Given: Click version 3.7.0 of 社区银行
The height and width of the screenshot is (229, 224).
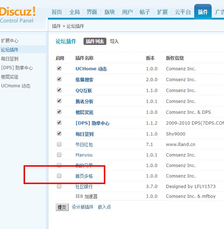Looking at the screenshot, I should [152, 187].
